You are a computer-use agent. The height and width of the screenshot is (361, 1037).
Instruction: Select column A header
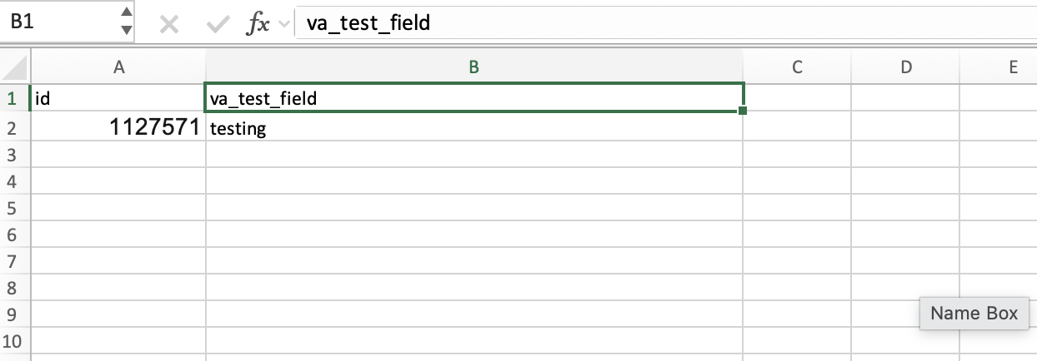118,68
